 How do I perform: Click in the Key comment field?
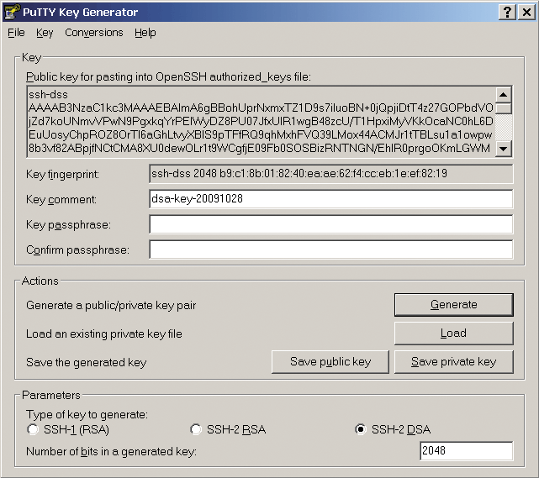click(330, 200)
